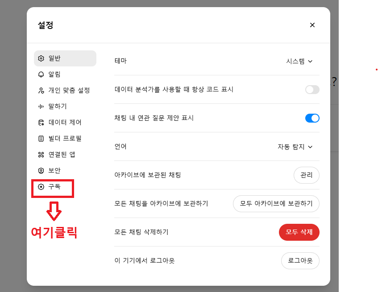
Task: Click the badge icon for 빌더 프로필
Action: [41, 139]
